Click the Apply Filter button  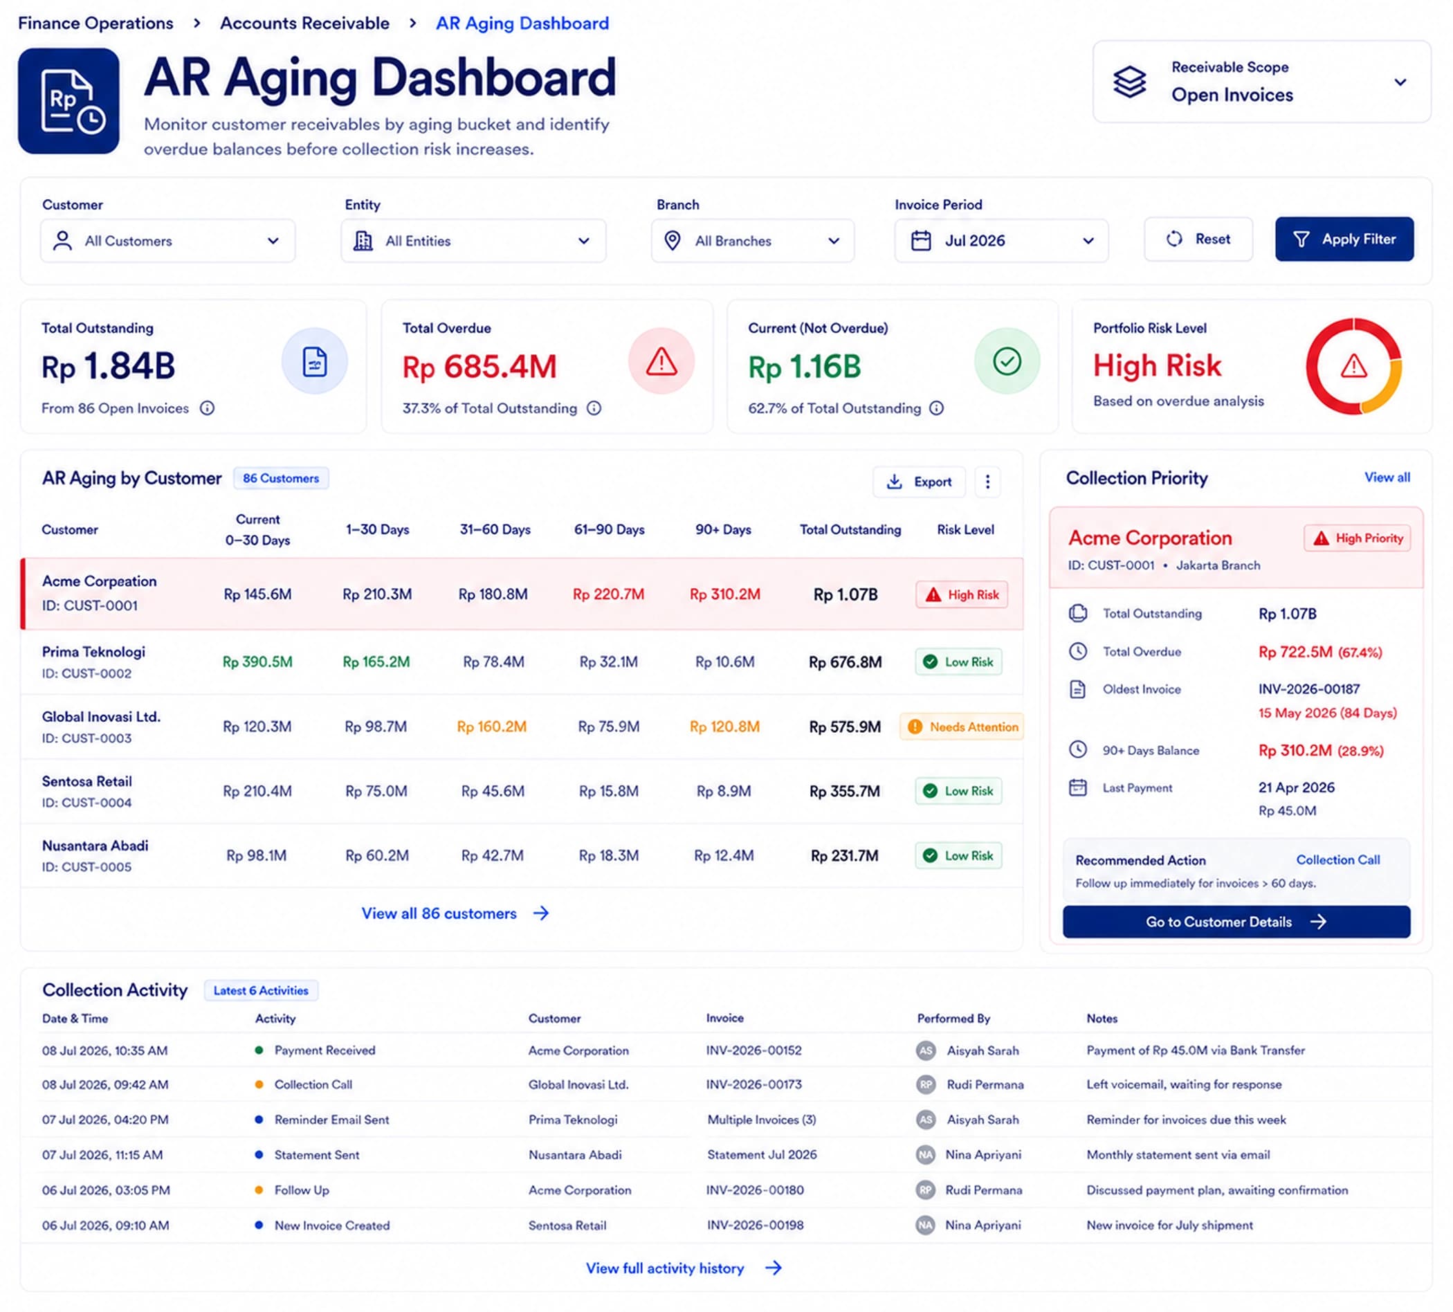[x=1344, y=239]
